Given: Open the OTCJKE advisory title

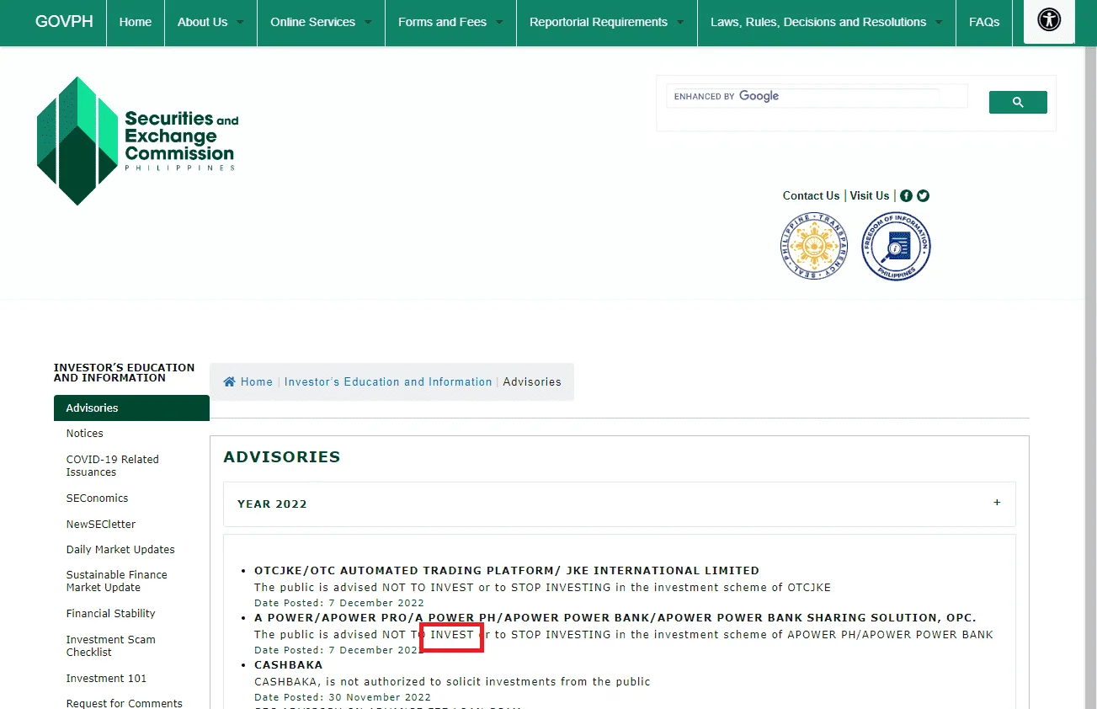Looking at the screenshot, I should click(507, 570).
